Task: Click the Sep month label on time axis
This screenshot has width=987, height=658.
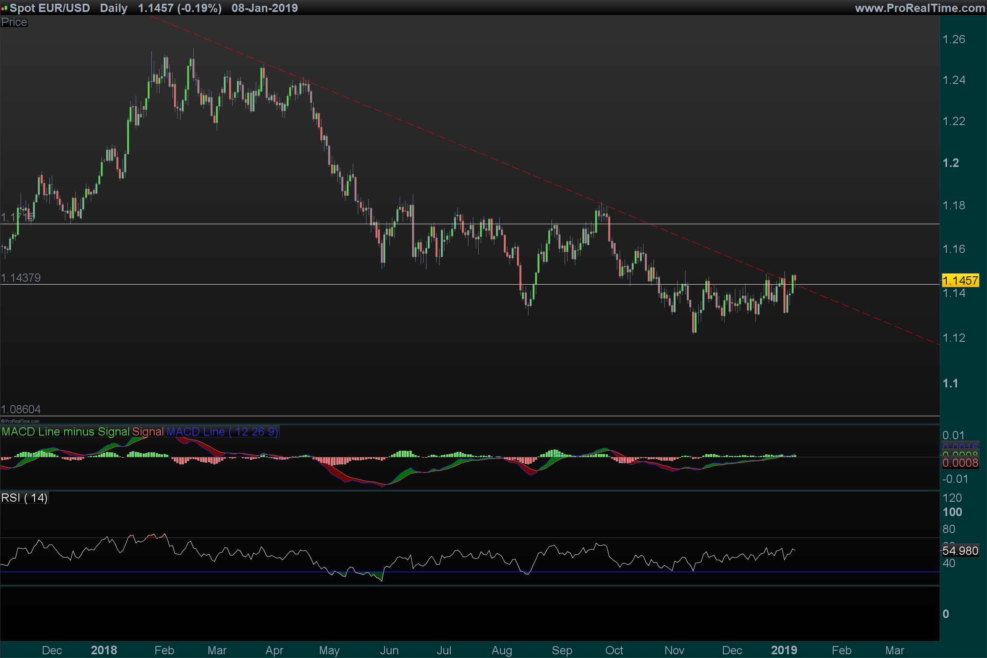Action: click(x=562, y=650)
